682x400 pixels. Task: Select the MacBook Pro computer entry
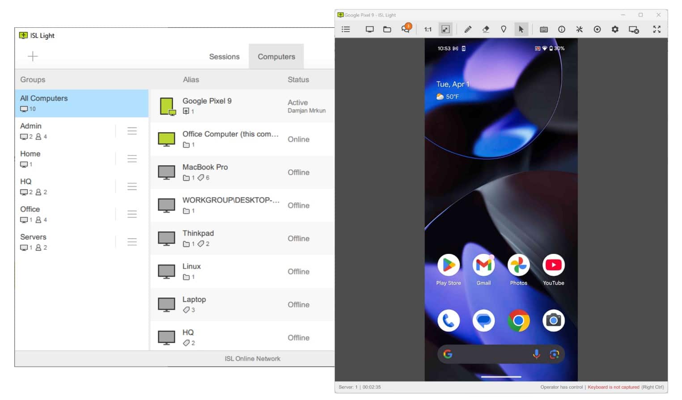pyautogui.click(x=241, y=172)
